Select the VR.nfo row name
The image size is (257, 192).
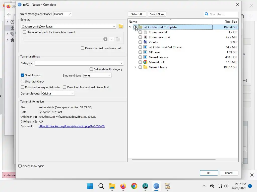click(x=153, y=42)
